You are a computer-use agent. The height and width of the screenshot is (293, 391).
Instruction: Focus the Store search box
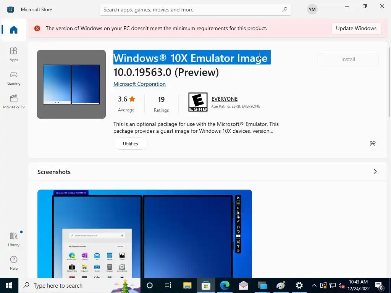click(195, 10)
